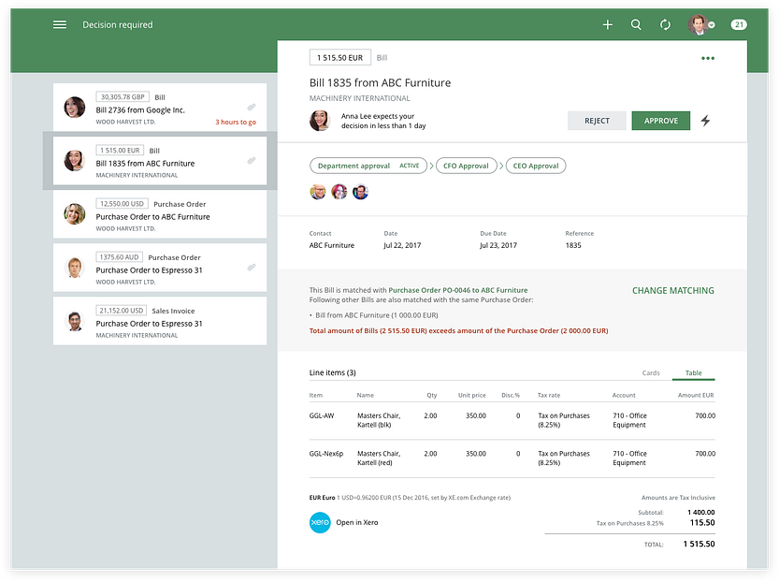Open the hamburger navigation menu

click(x=60, y=24)
